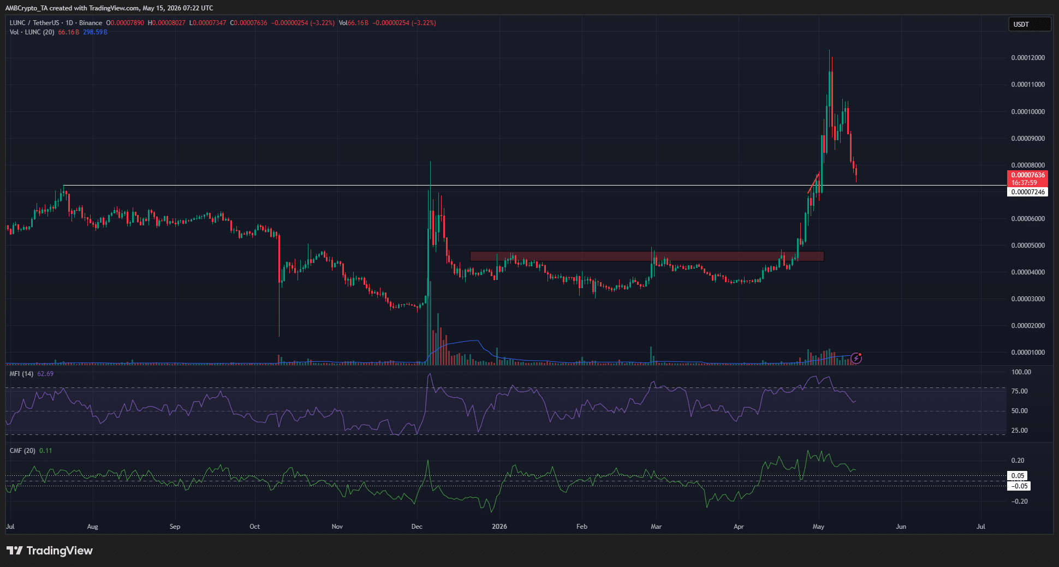Click the CMF −0.20 scale label
Screen dimensions: 1059x567
[1020, 502]
